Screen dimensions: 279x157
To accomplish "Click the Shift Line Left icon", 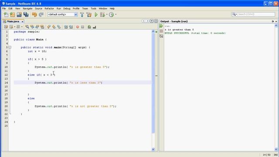I will (66, 27).
